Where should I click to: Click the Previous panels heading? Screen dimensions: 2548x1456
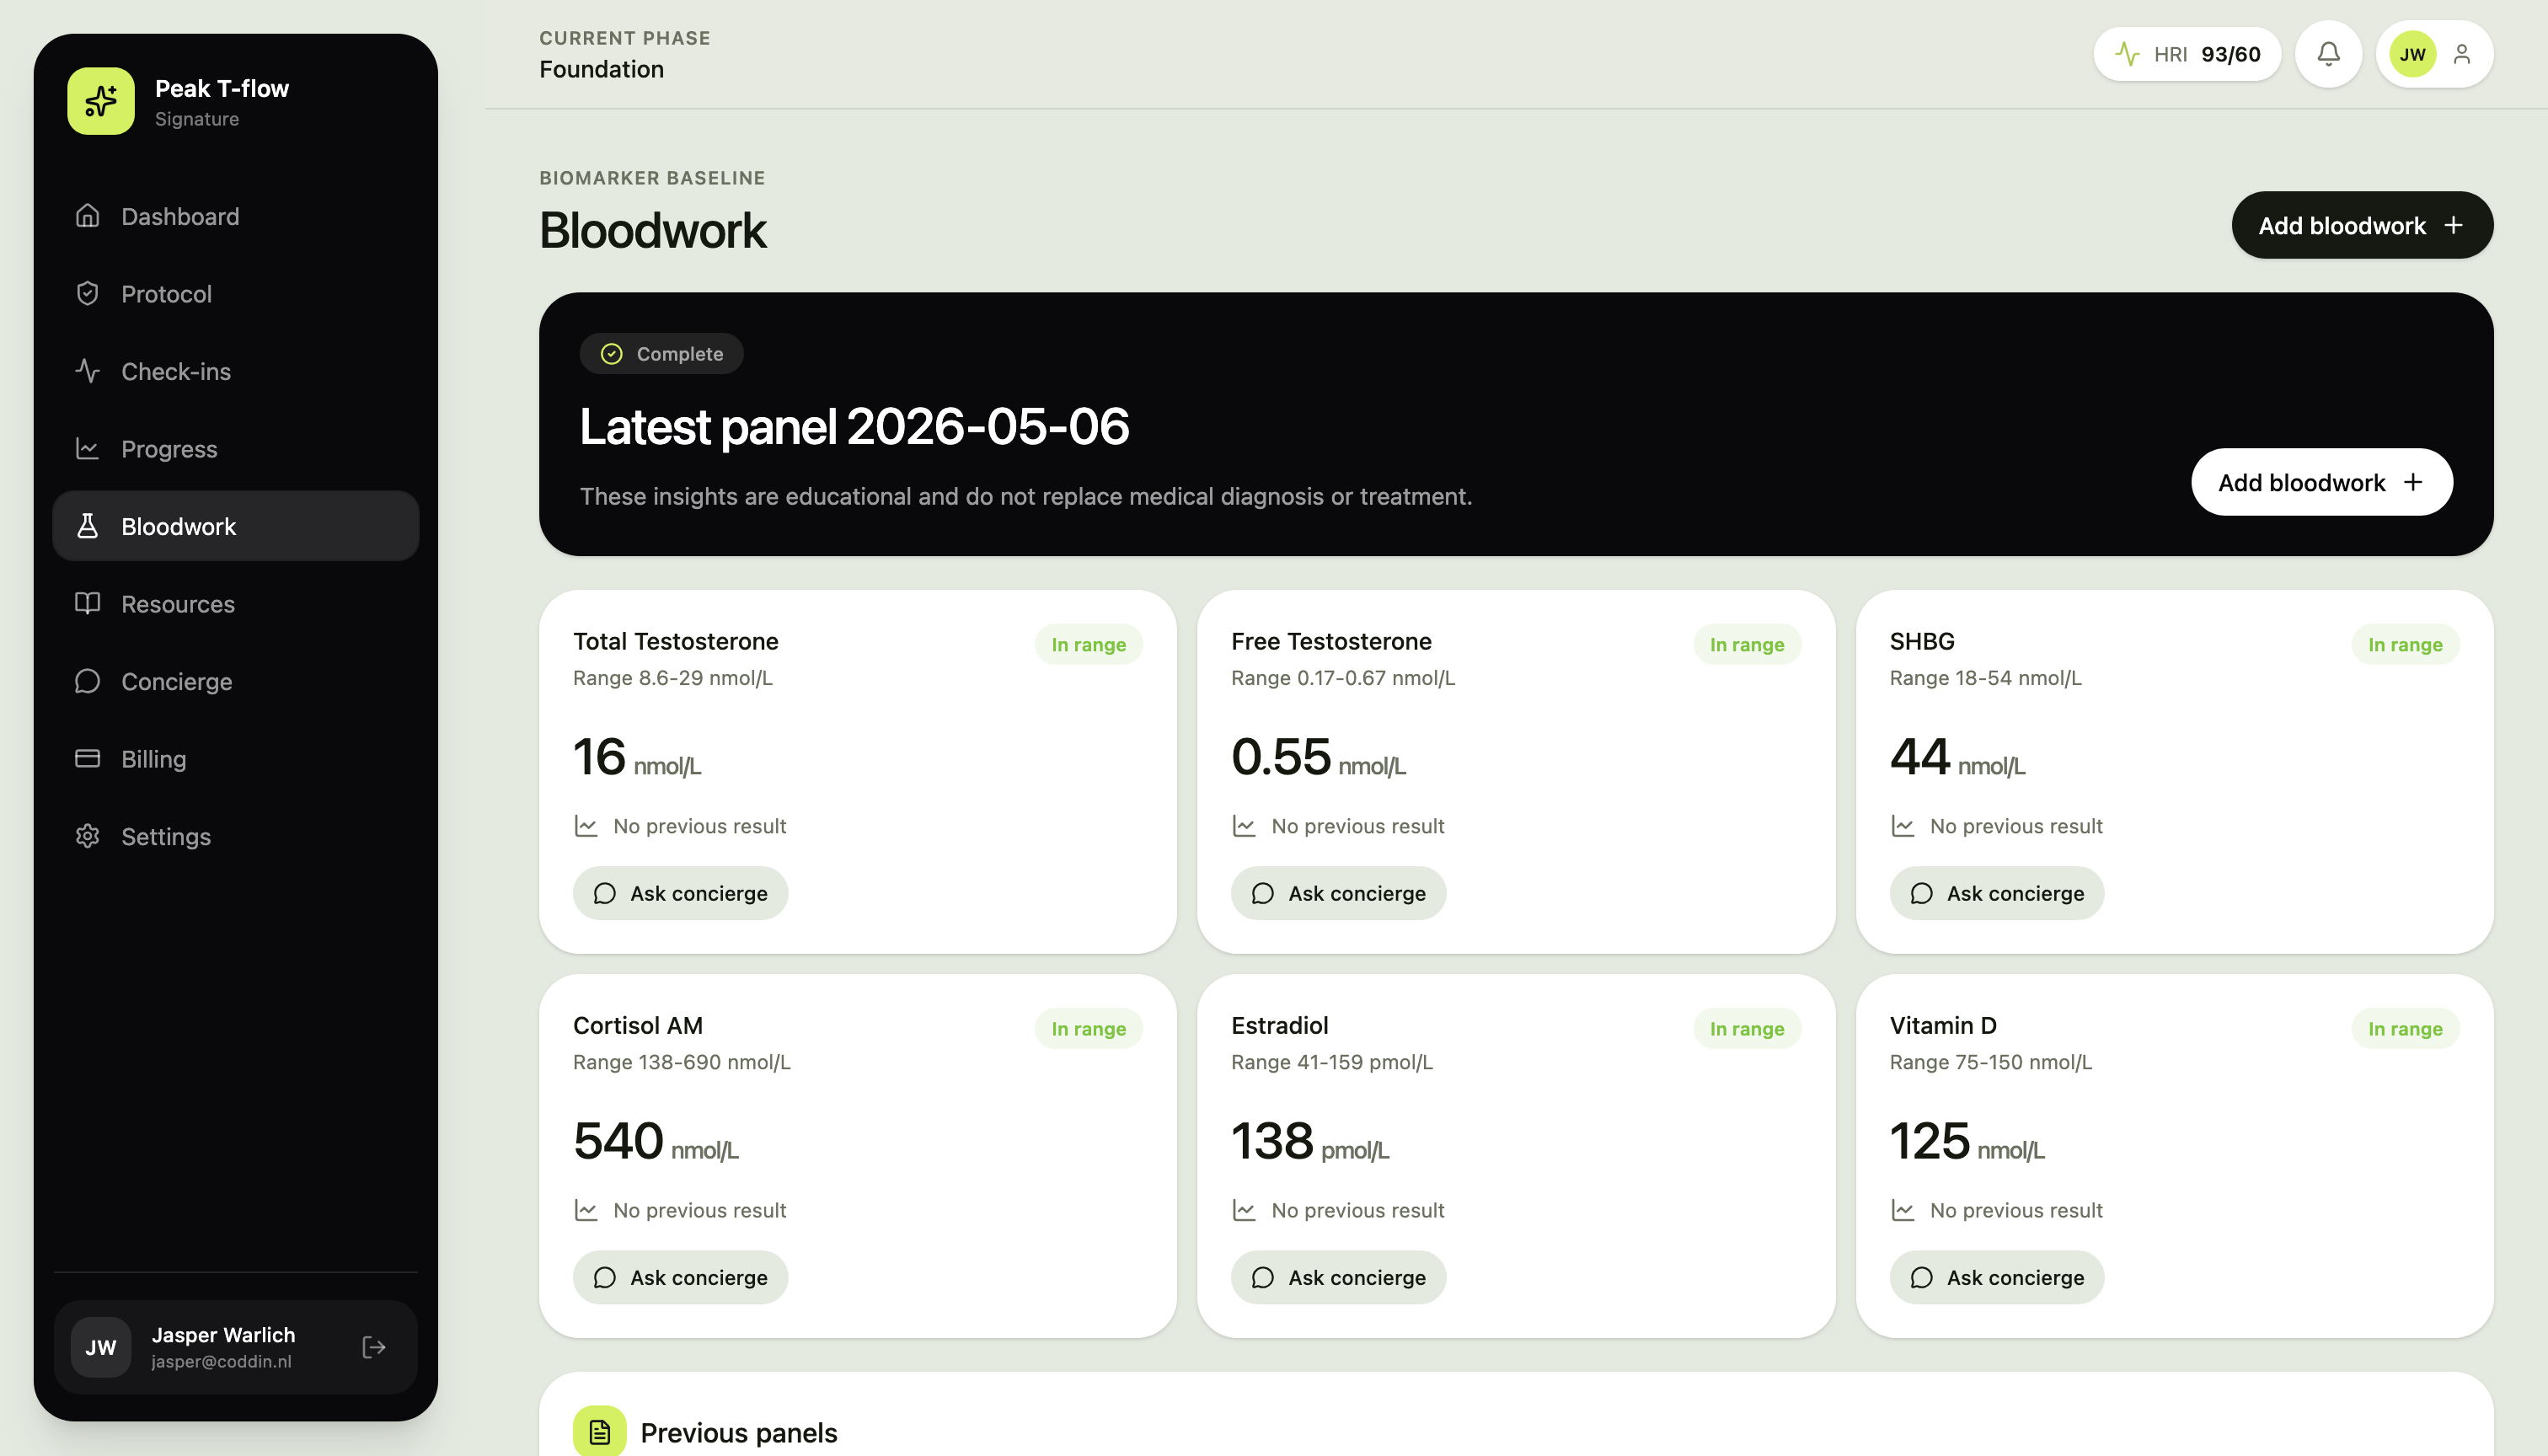pyautogui.click(x=739, y=1433)
